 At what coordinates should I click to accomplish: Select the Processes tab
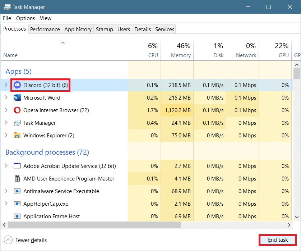coord(15,29)
